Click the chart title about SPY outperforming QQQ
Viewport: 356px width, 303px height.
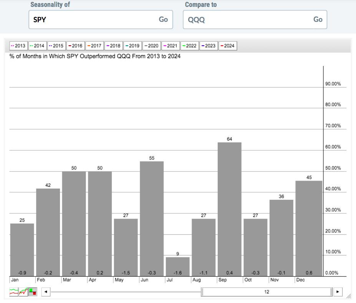click(95, 56)
